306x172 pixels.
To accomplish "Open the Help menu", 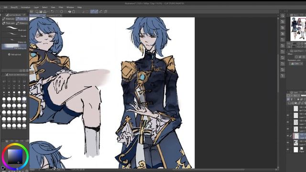I will pyautogui.click(x=79, y=8).
